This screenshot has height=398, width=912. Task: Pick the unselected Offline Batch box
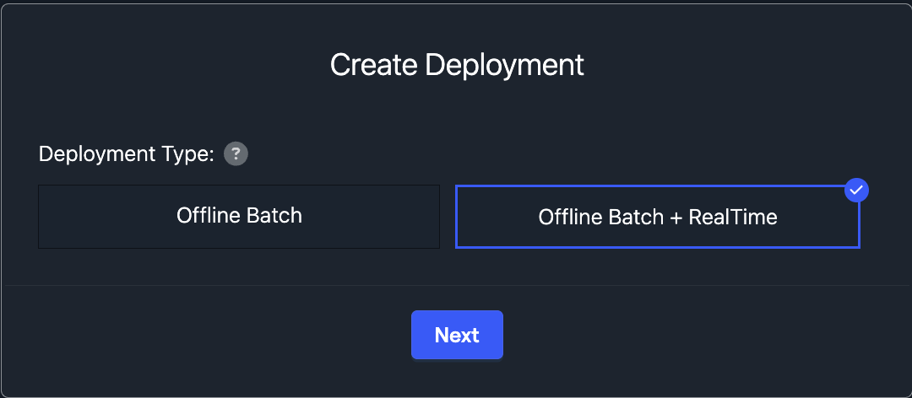point(239,216)
